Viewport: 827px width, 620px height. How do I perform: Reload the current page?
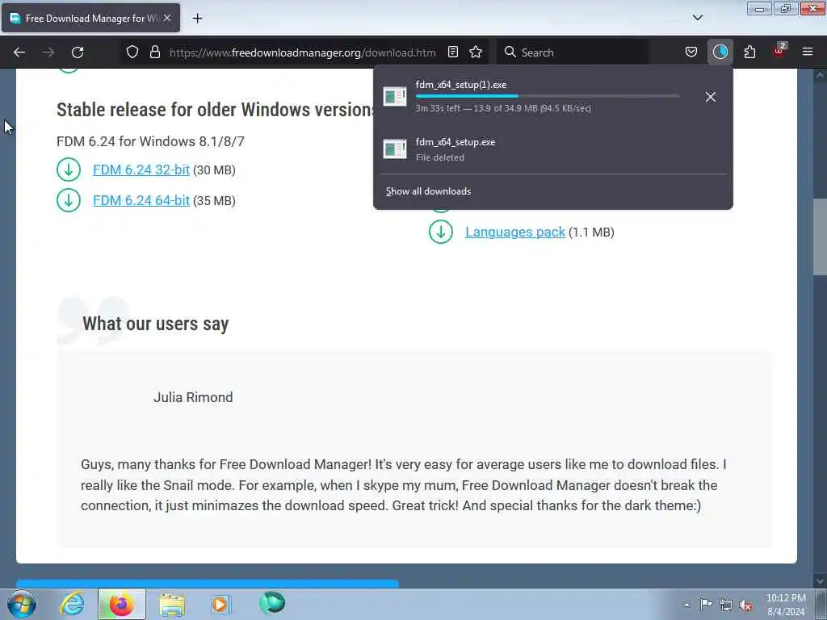(78, 52)
